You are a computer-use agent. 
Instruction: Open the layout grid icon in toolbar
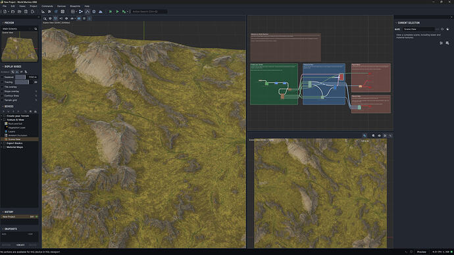pyautogui.click(x=72, y=12)
